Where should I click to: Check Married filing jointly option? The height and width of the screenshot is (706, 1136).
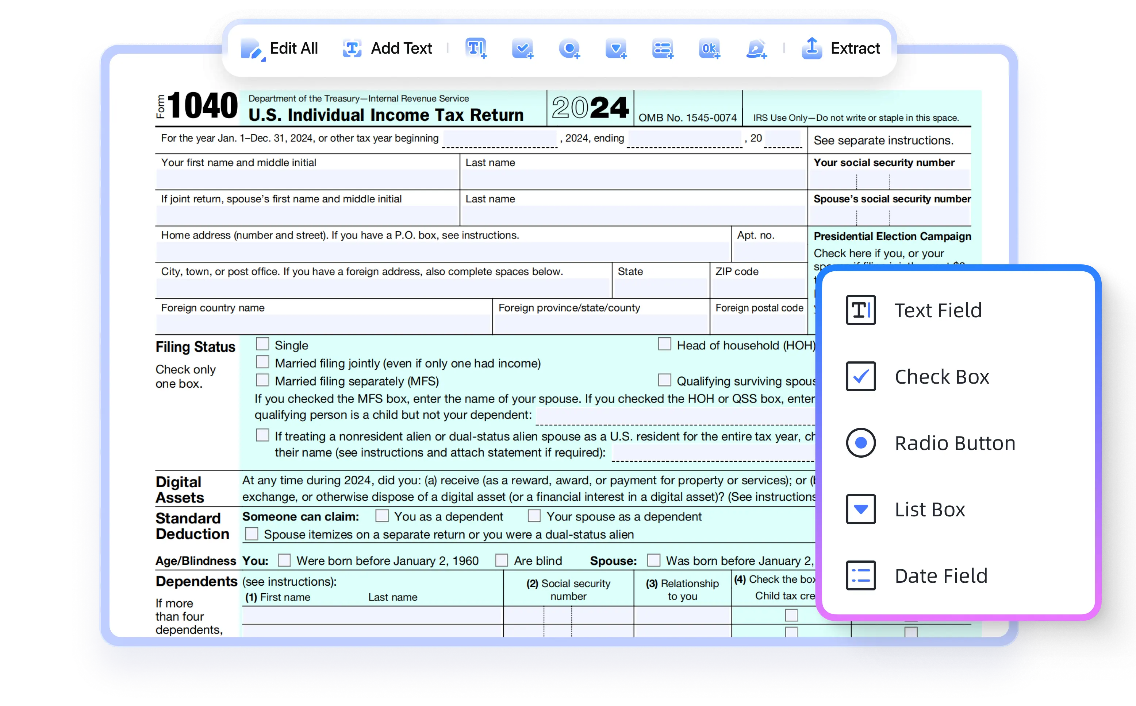pyautogui.click(x=262, y=362)
